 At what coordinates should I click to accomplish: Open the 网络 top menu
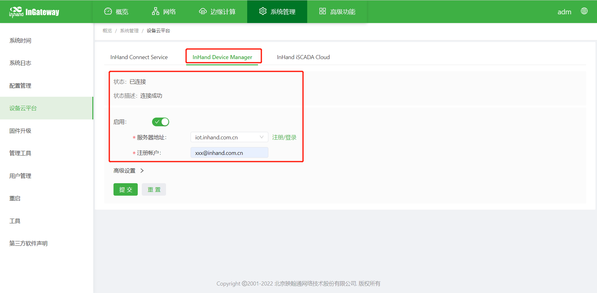[164, 12]
